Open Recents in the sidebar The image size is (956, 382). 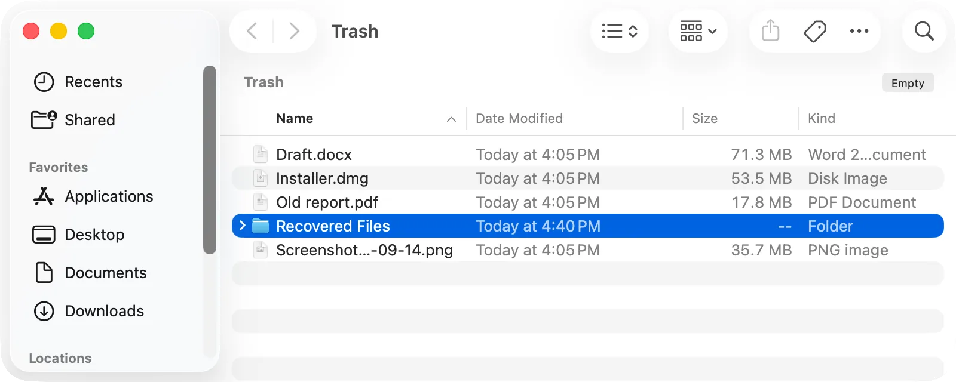coord(93,82)
